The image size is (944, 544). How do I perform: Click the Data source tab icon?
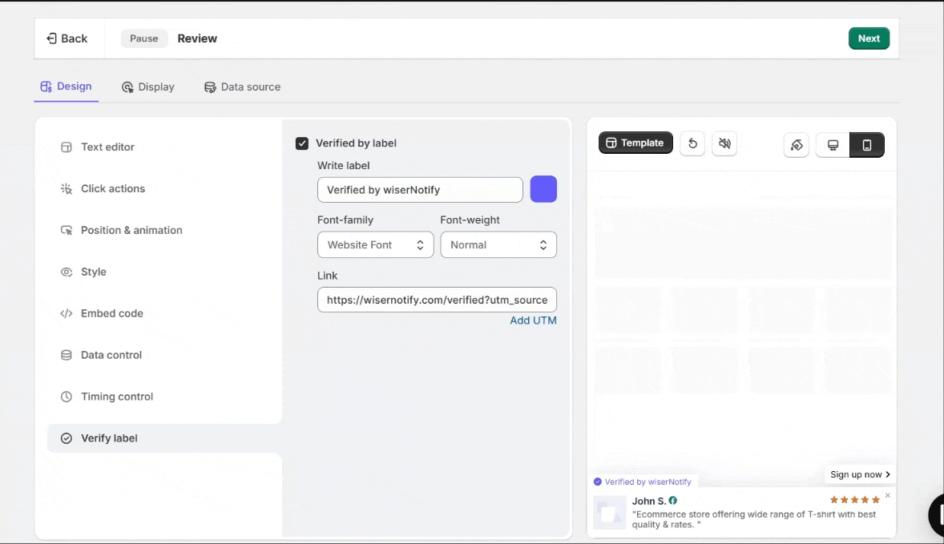point(209,87)
